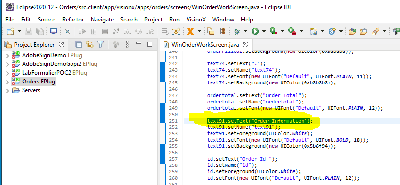Open the New wizard dropdown arrow
Screen dimensions: 400x185
coord(19,32)
